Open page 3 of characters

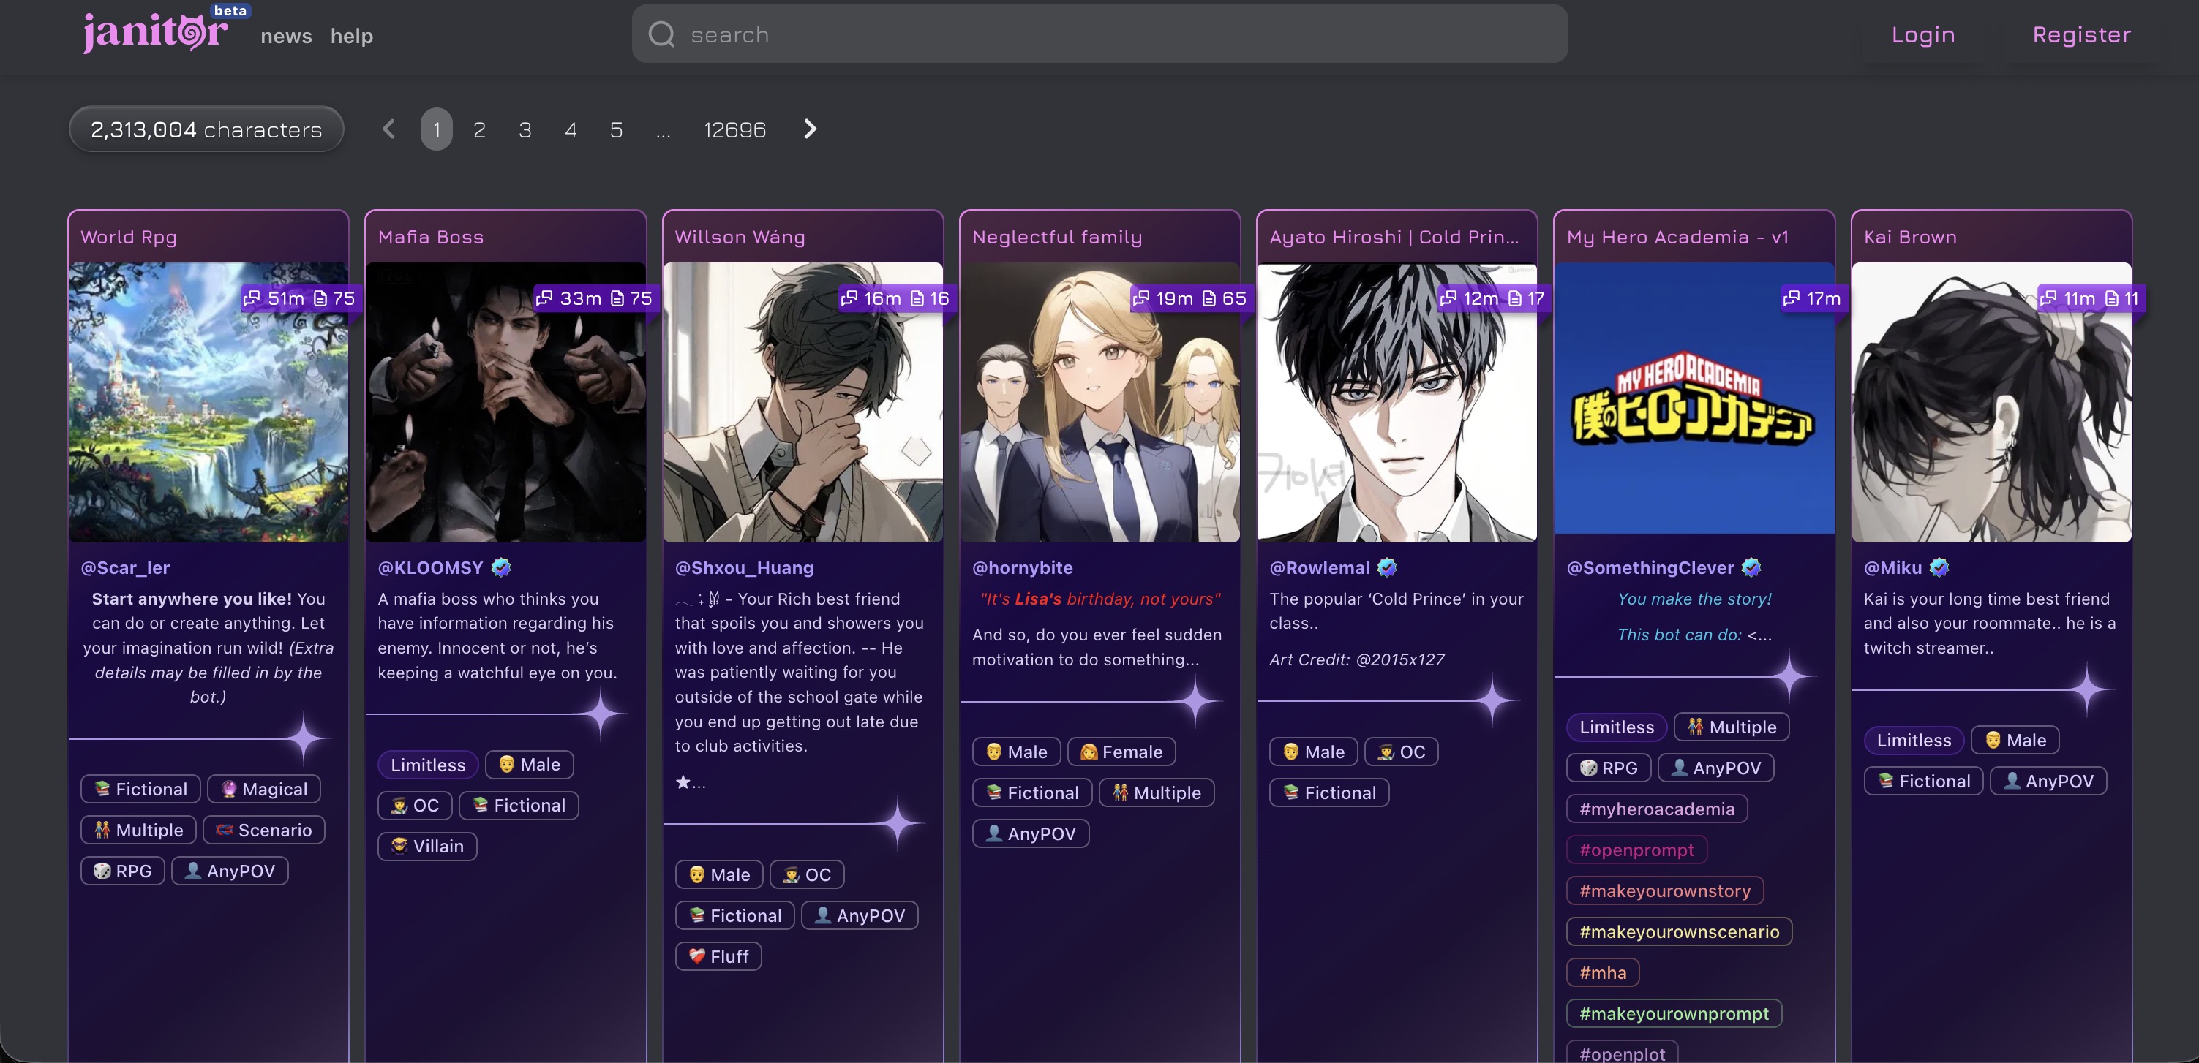pyautogui.click(x=525, y=129)
